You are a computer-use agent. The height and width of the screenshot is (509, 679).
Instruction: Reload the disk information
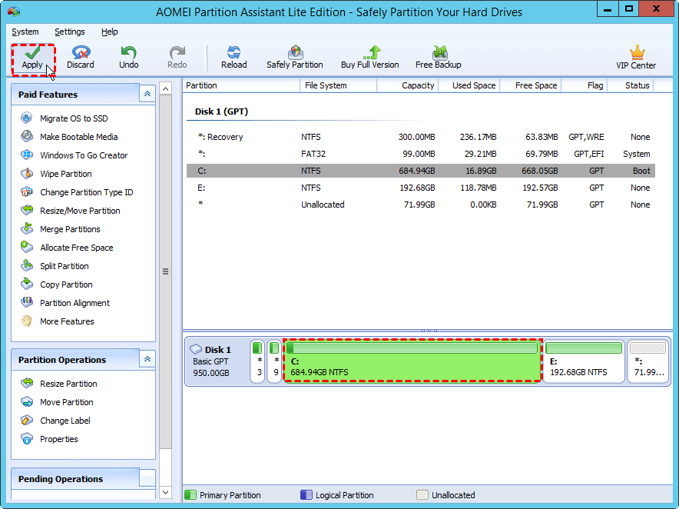tap(234, 58)
